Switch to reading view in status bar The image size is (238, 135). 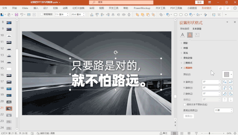(x=189, y=133)
